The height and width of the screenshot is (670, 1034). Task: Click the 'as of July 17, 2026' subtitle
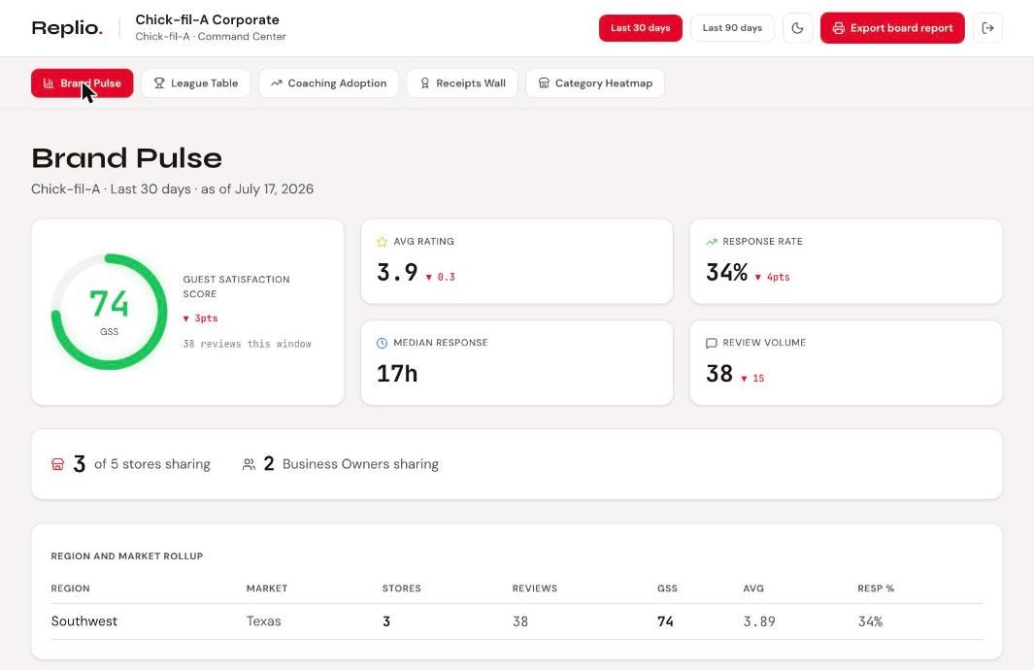coord(257,189)
